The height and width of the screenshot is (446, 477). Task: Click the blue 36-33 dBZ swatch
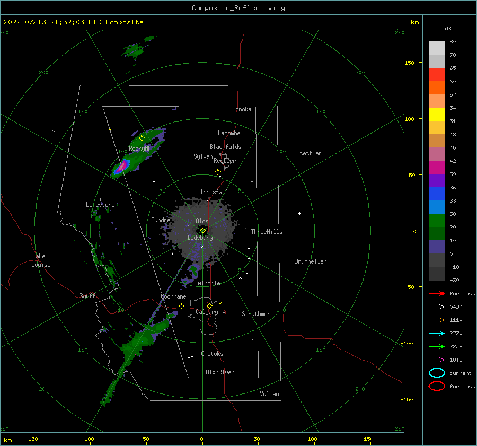coord(437,194)
